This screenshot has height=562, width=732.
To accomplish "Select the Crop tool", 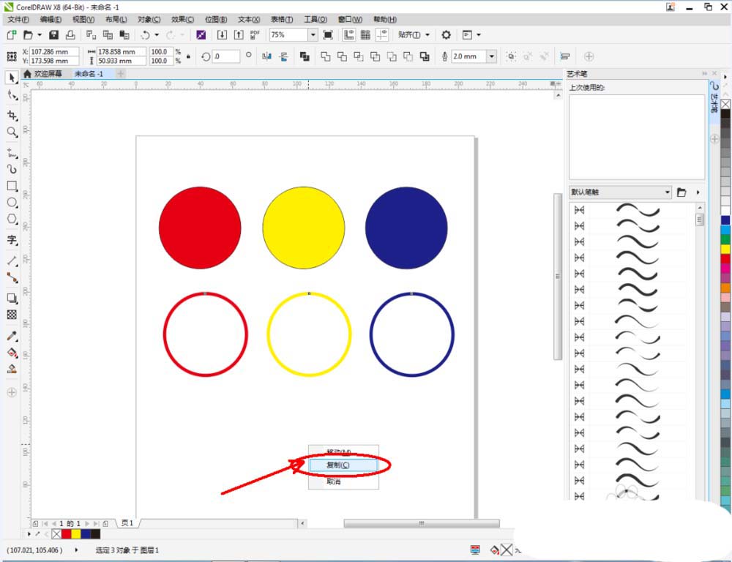I will pos(12,115).
